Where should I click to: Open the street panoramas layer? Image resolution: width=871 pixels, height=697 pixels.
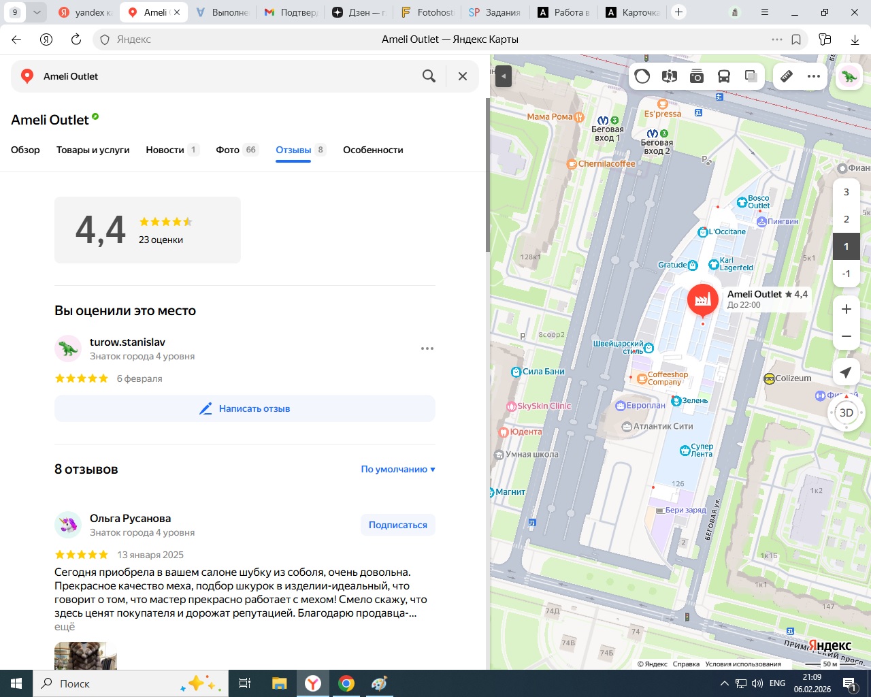[670, 76]
